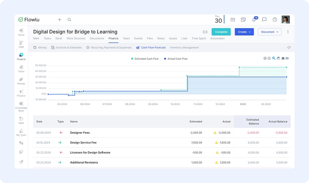Viewport: 309px width, 183px height.
Task: Open the mail inbox icon
Action: (233, 19)
